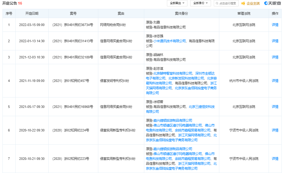Open 浙江天猫网络有限公司 in row 7
This screenshot has width=283, height=173.
pyautogui.click(x=194, y=164)
